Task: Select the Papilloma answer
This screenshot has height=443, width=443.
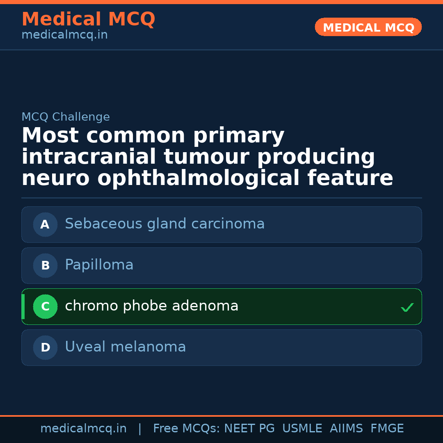Action: (x=99, y=265)
